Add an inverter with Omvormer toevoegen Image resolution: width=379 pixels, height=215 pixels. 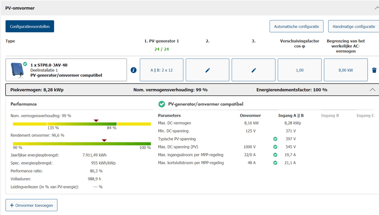click(x=31, y=205)
